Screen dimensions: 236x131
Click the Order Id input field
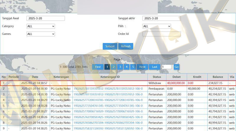[161, 34]
